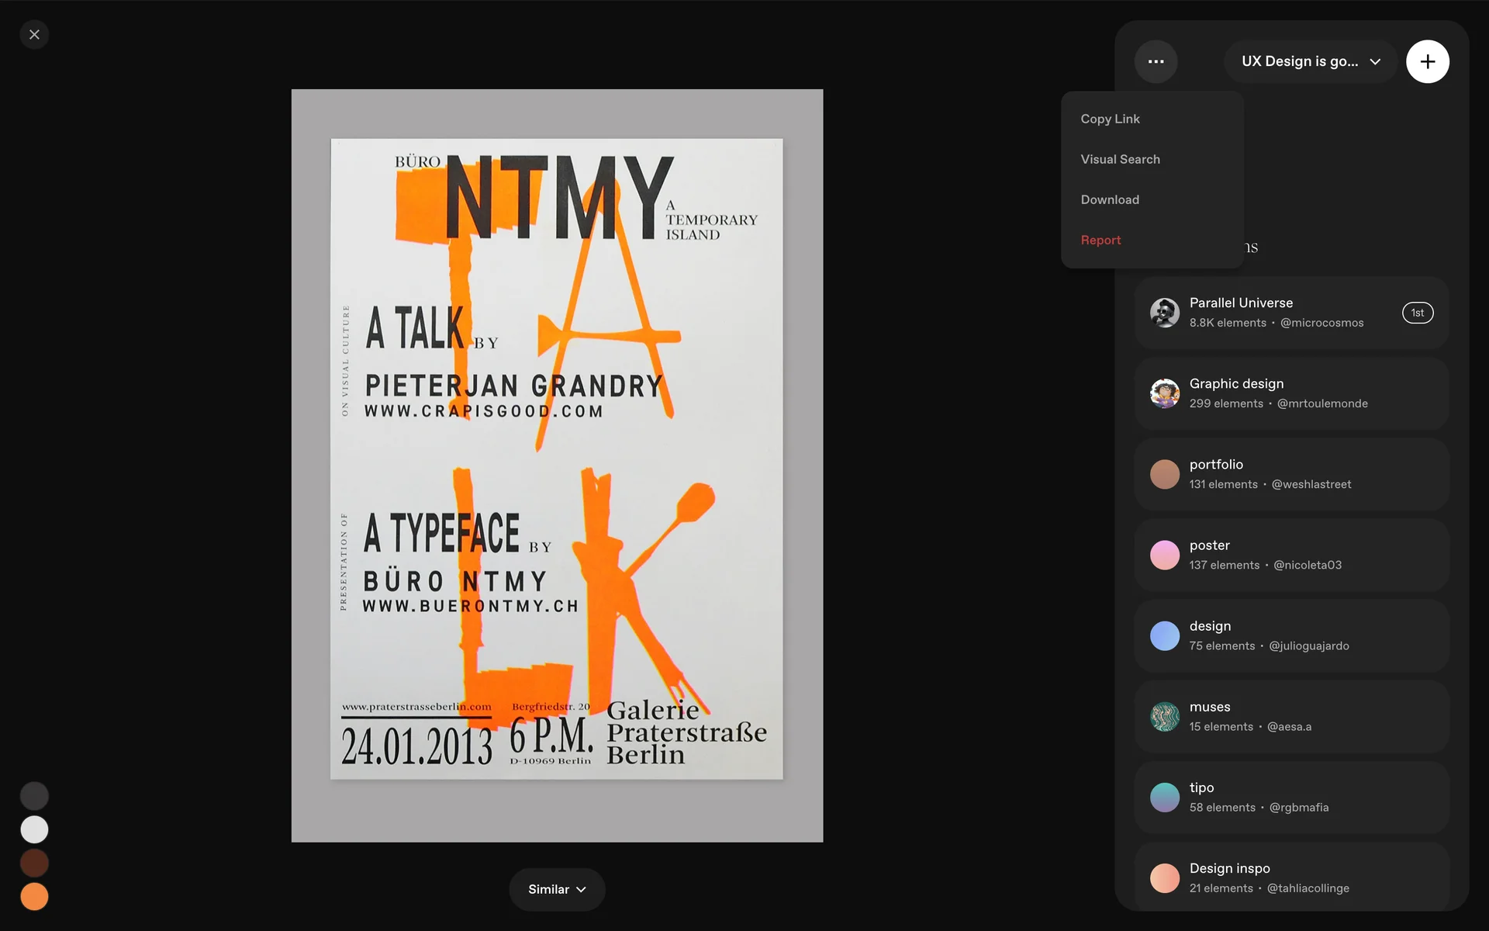Viewport: 1489px width, 931px height.
Task: Click the 1st badge on Parallel Universe
Action: coord(1417,313)
